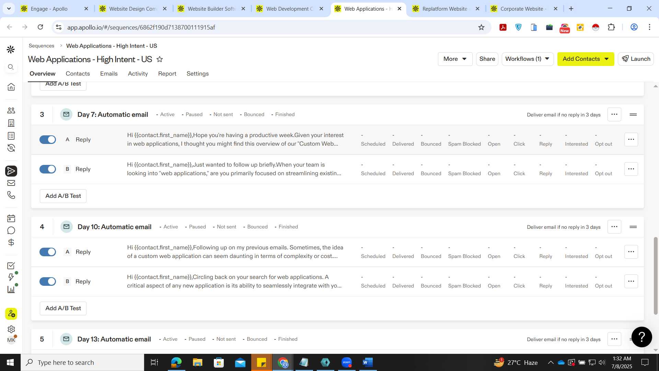Click Windows taskbar search box

coord(82,362)
